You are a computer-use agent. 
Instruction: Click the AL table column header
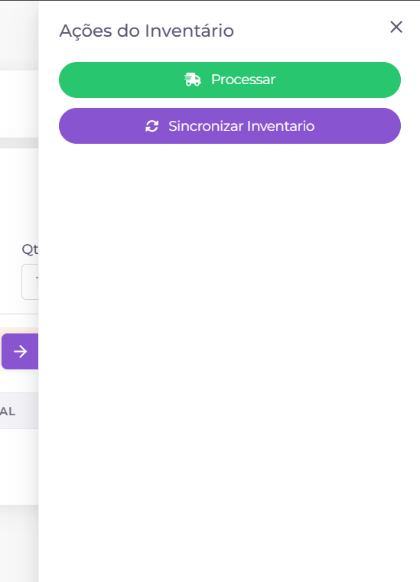pyautogui.click(x=8, y=411)
